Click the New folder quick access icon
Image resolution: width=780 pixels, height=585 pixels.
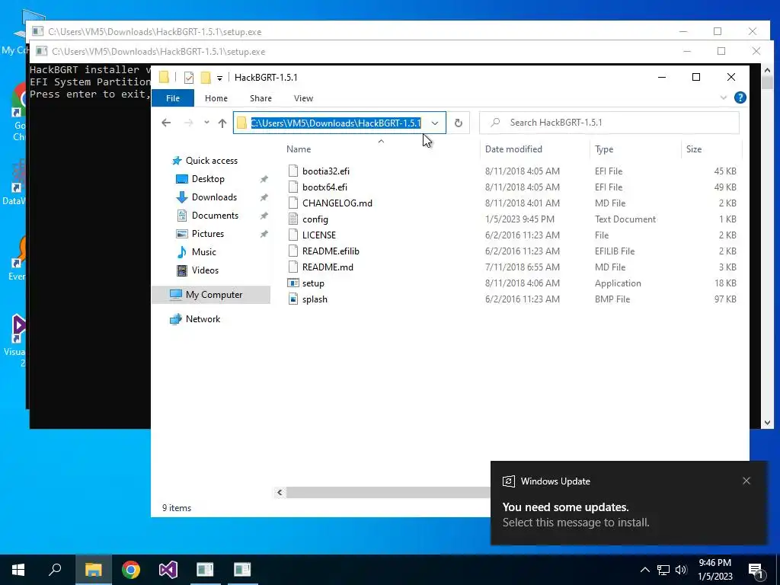pyautogui.click(x=206, y=78)
